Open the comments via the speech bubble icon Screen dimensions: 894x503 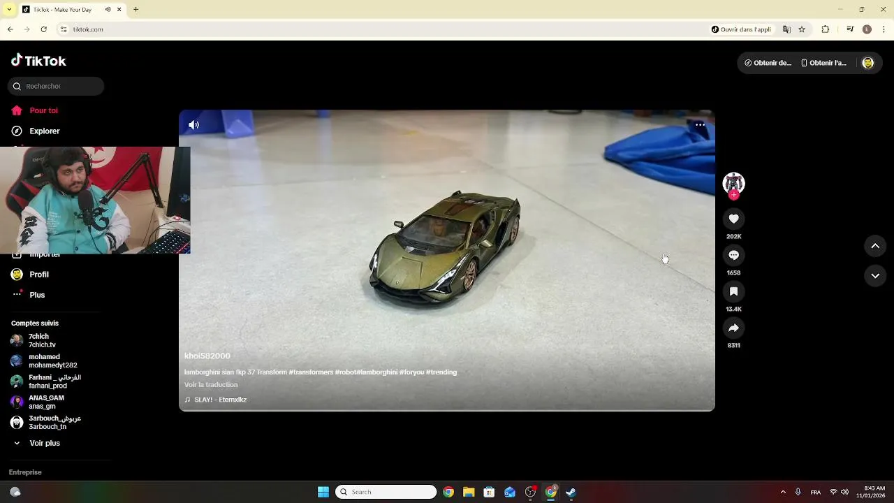[733, 255]
